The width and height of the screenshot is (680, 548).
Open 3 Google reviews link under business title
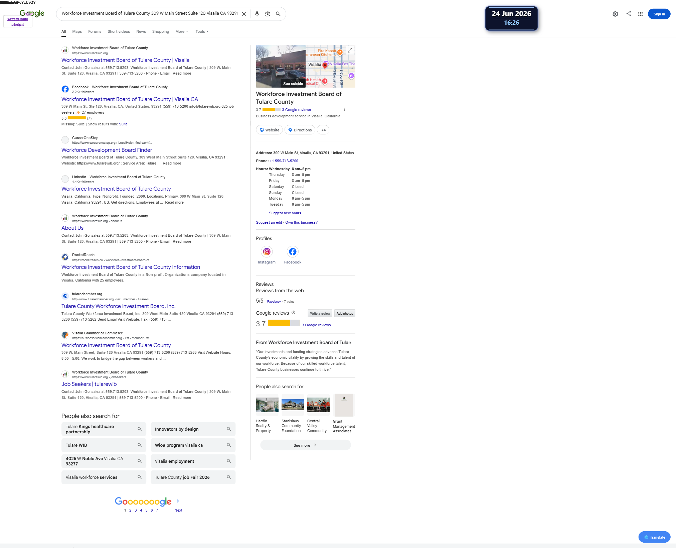296,110
